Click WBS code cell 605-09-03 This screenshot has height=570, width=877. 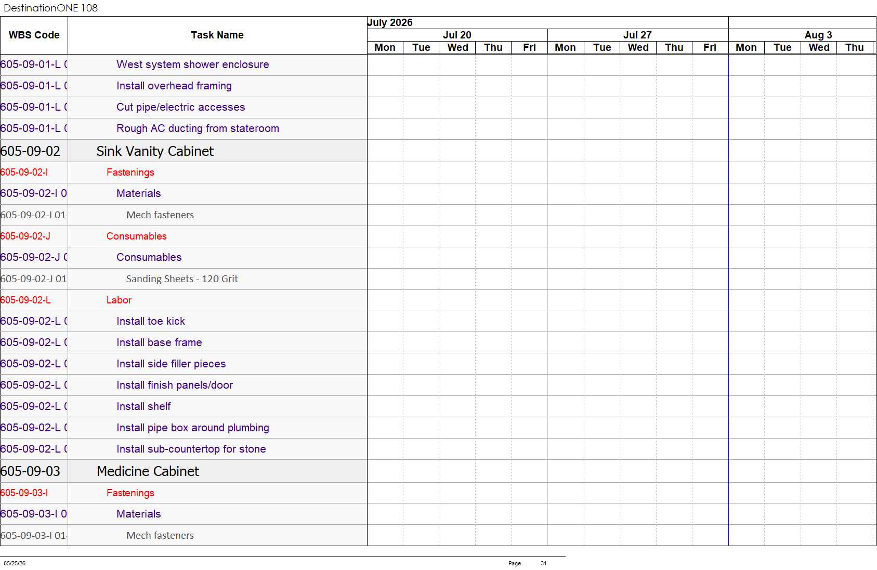pos(31,471)
